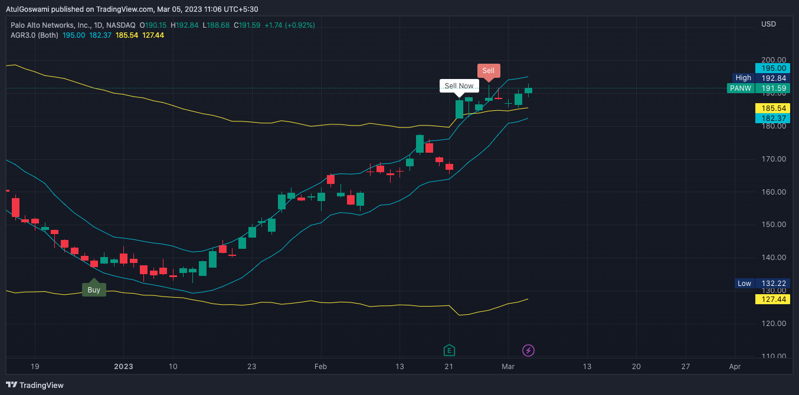Click the indicator value 195.00 in legend
This screenshot has height=395, width=799.
pyautogui.click(x=74, y=35)
